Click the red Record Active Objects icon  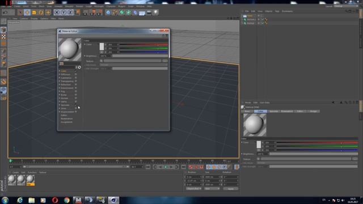coord(191,167)
